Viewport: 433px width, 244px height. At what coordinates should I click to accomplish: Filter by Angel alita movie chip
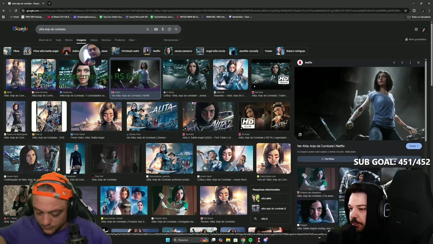(x=211, y=51)
